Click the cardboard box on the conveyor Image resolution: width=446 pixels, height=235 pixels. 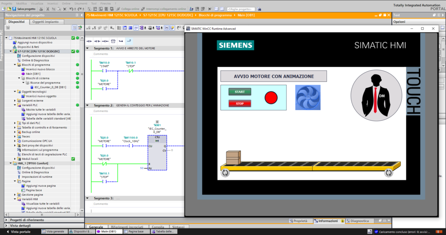pyautogui.click(x=233, y=158)
